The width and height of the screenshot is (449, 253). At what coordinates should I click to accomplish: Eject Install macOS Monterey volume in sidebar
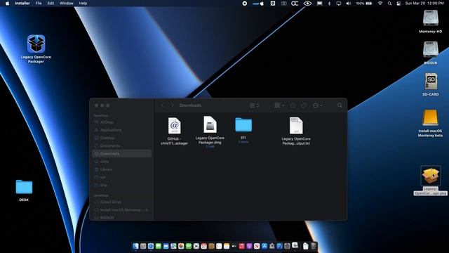pyautogui.click(x=147, y=210)
